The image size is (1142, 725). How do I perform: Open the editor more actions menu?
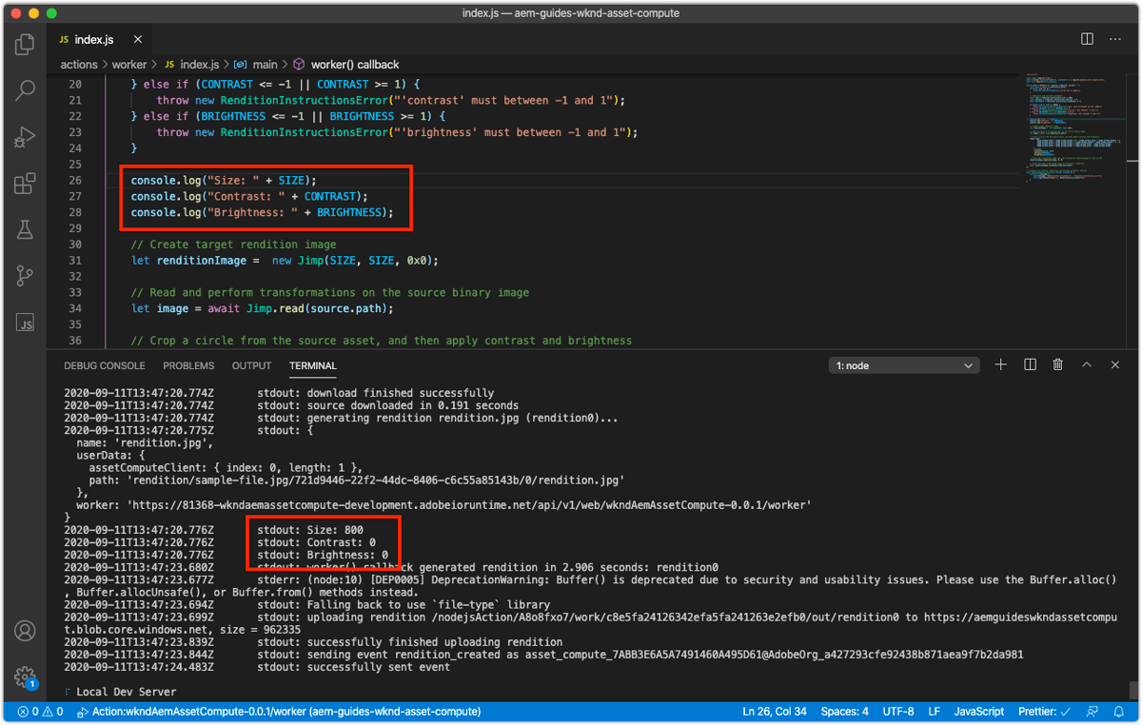coord(1115,38)
